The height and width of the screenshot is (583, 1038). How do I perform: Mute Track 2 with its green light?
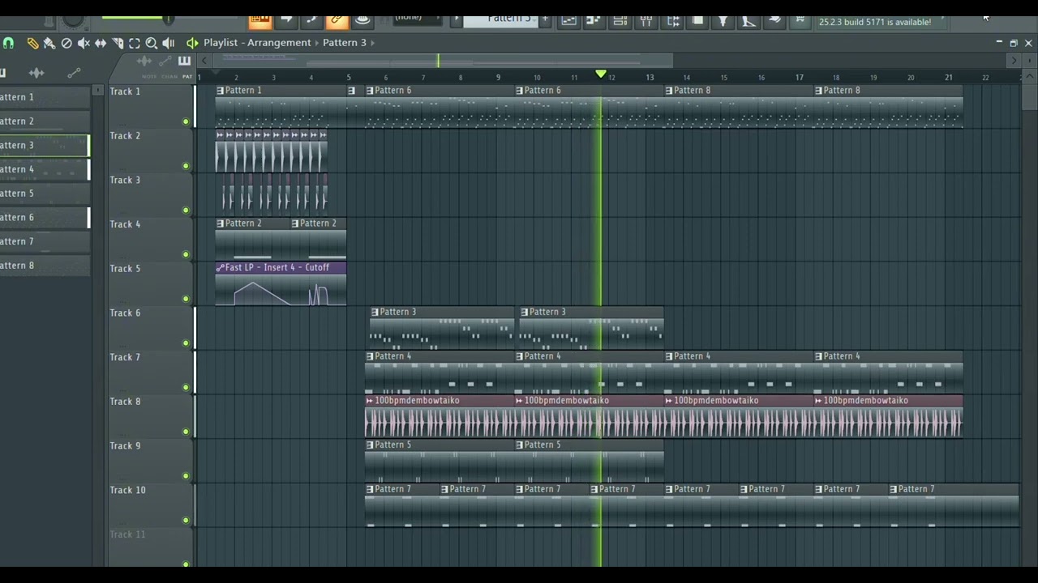click(x=186, y=166)
